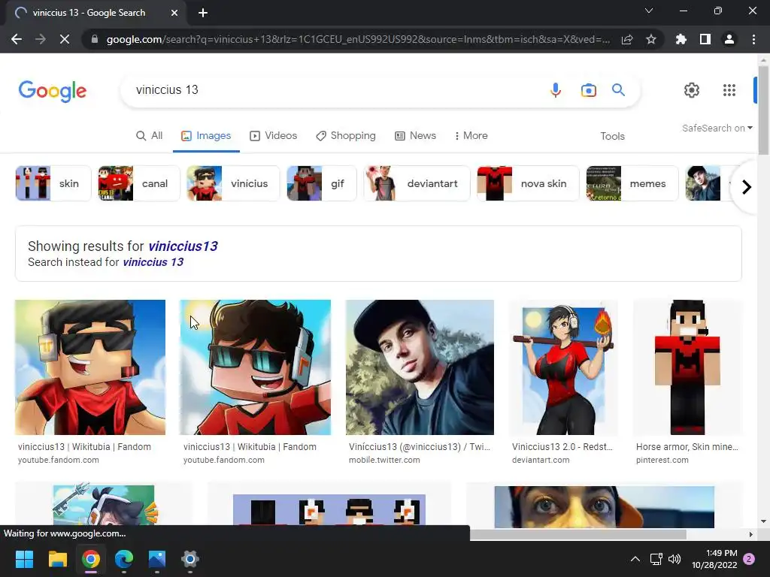Image resolution: width=770 pixels, height=577 pixels.
Task: Click the browser back arrow
Action: [x=17, y=39]
